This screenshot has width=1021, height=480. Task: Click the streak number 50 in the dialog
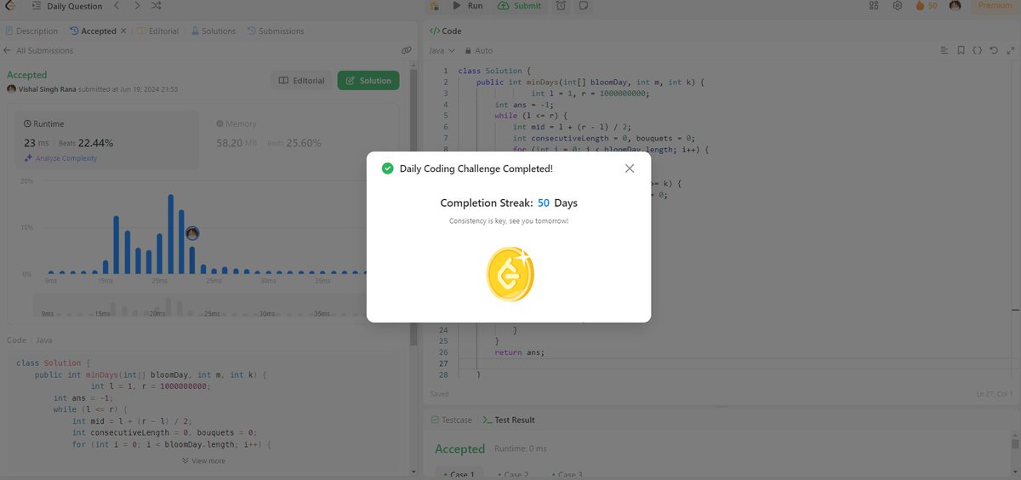[544, 203]
